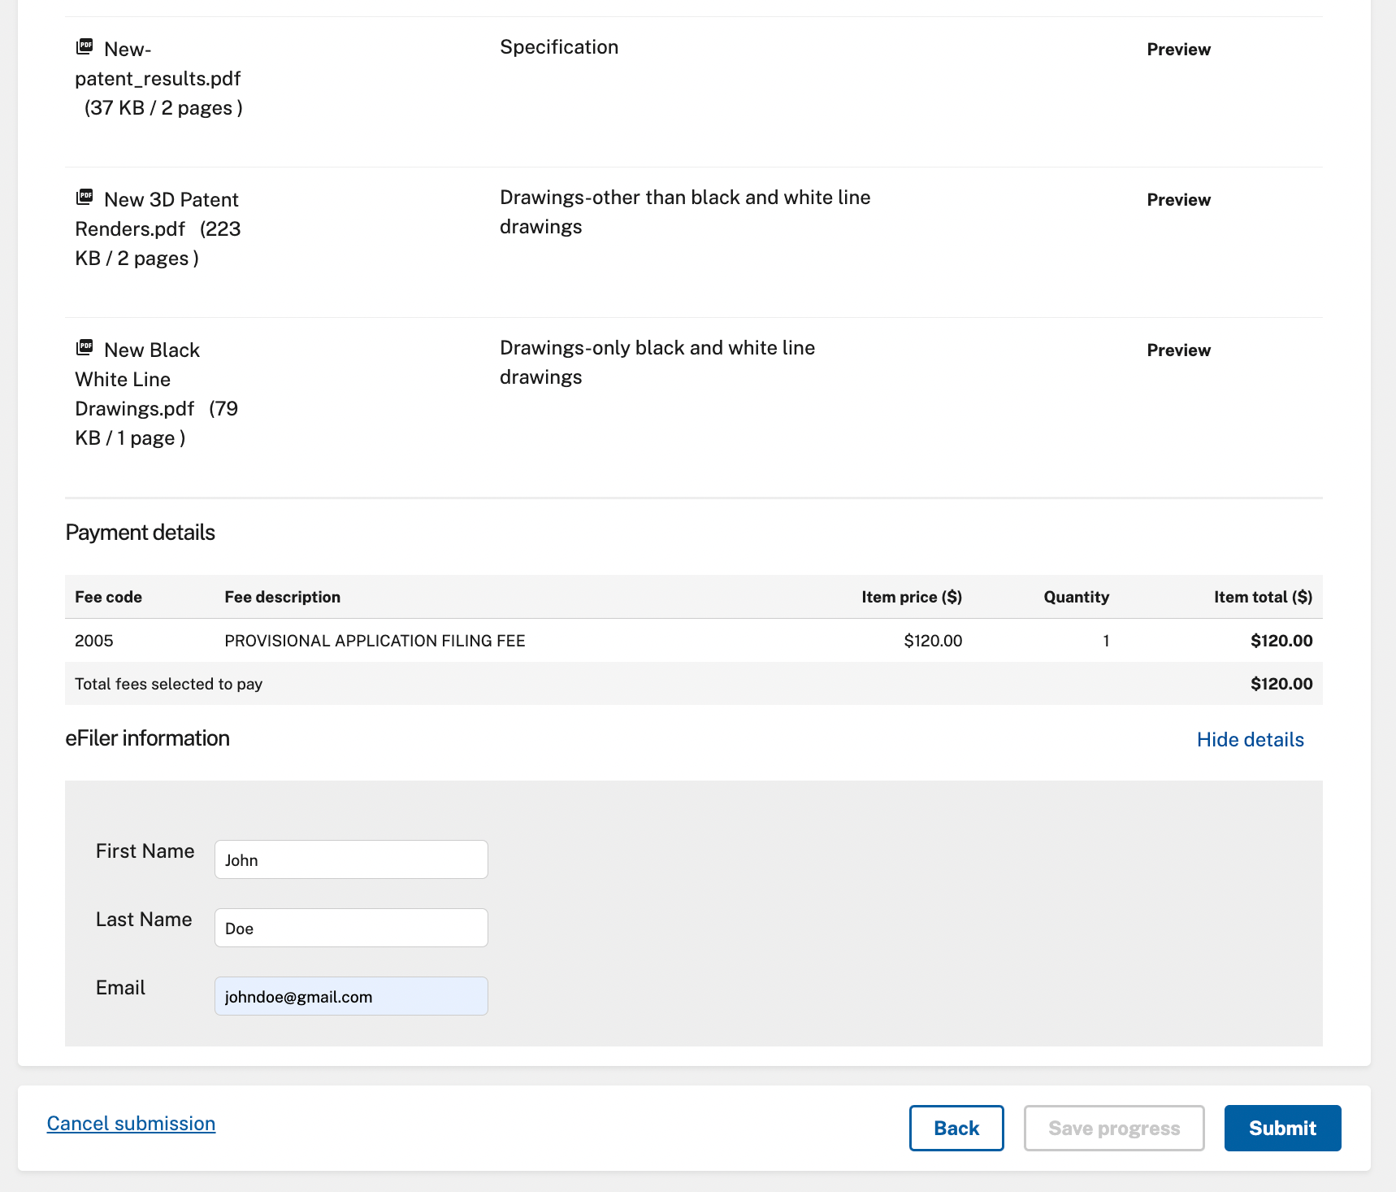Click the First Name label

(x=145, y=851)
